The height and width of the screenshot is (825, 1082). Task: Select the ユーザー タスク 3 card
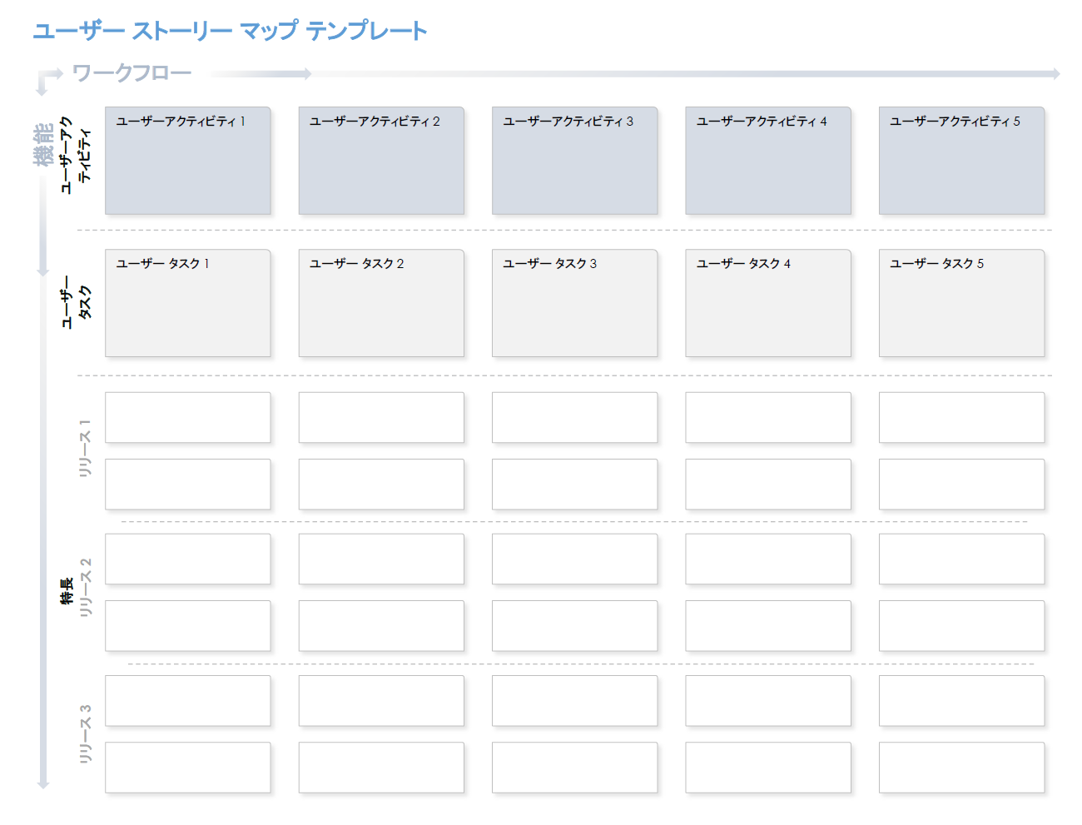(575, 303)
